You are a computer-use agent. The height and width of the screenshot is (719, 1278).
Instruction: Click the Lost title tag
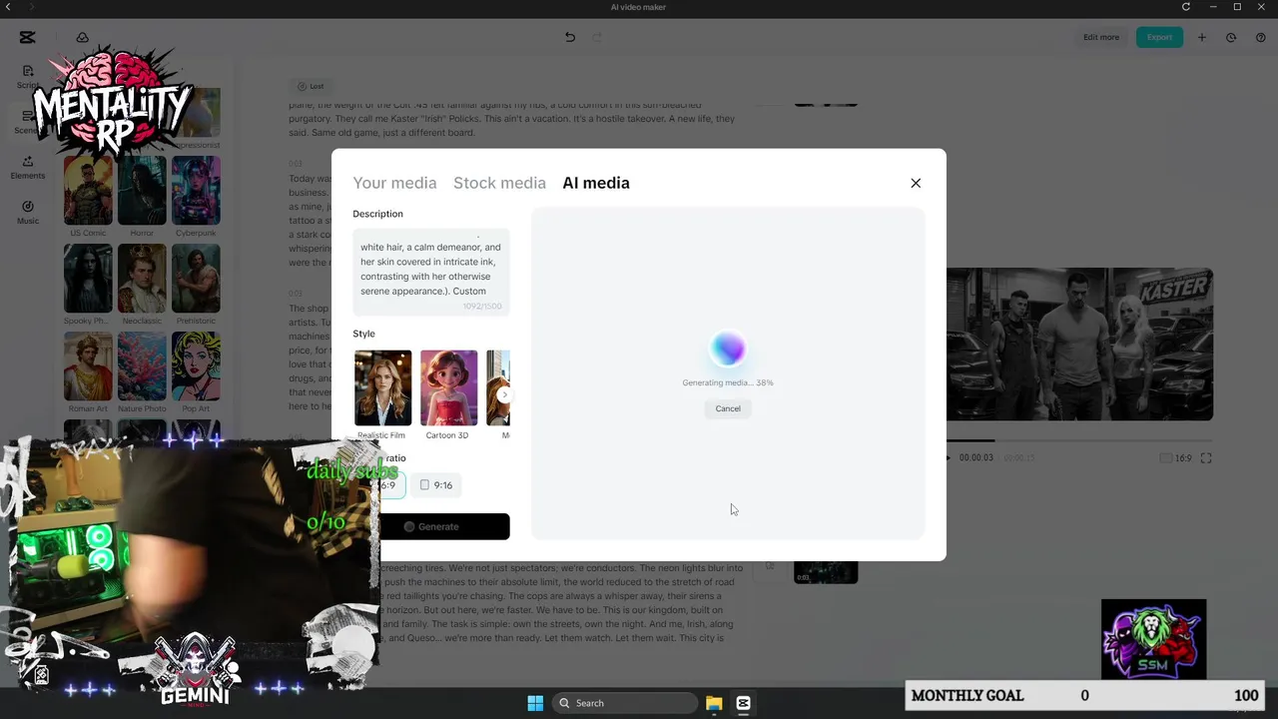(311, 86)
